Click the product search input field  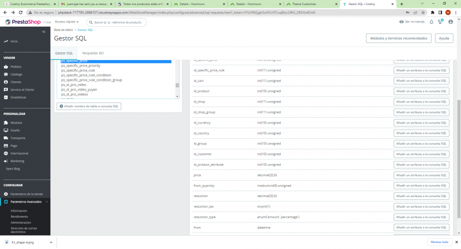pos(117,22)
